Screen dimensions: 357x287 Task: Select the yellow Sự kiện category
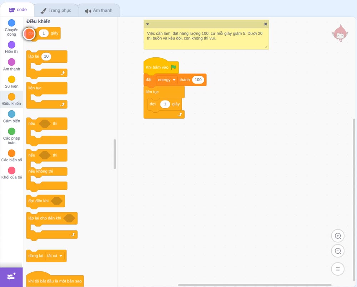[x=11, y=82]
